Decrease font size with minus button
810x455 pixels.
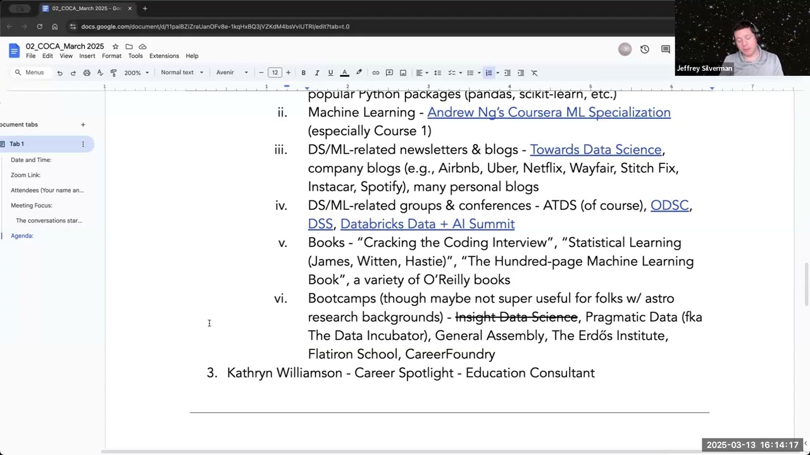tap(261, 73)
